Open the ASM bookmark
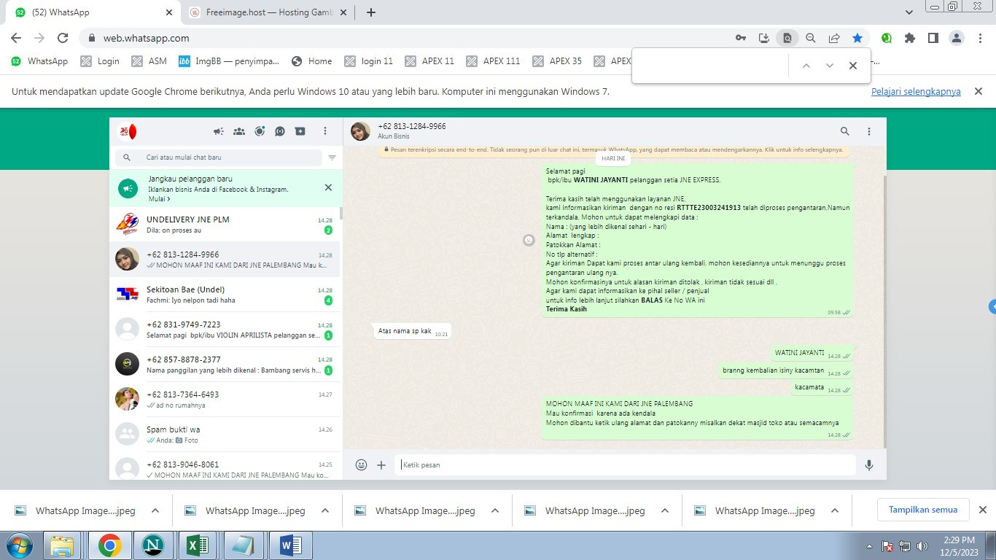This screenshot has width=996, height=560. (x=149, y=61)
